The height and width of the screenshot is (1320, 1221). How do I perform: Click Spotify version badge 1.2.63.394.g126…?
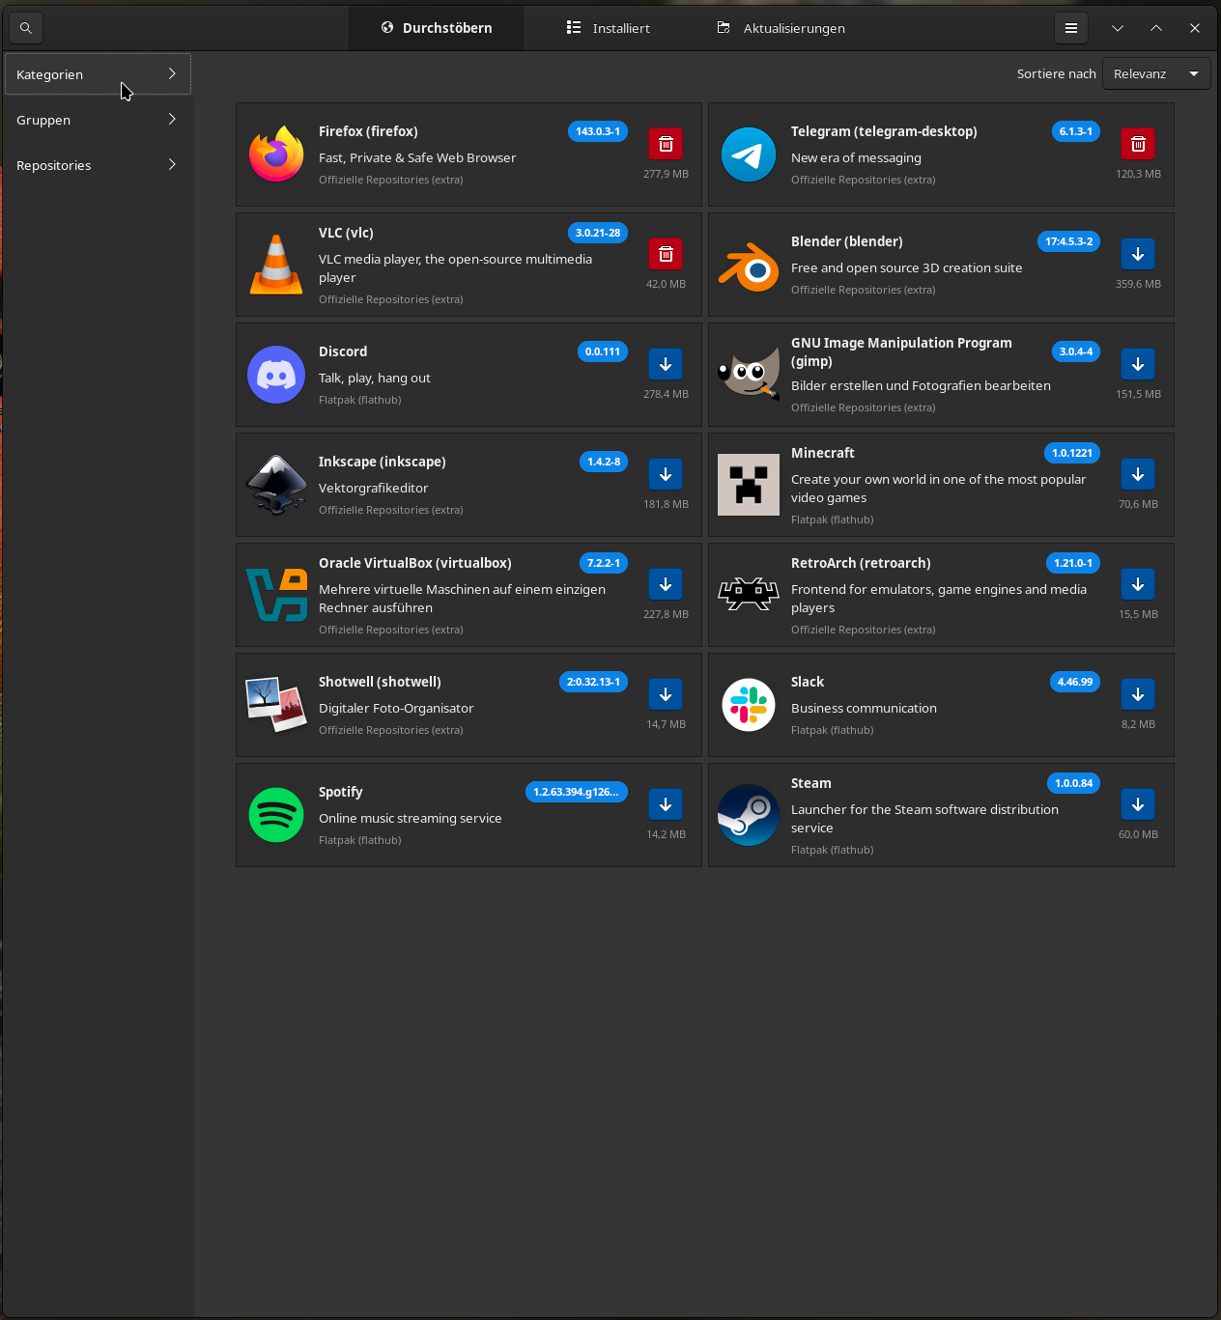click(x=577, y=792)
